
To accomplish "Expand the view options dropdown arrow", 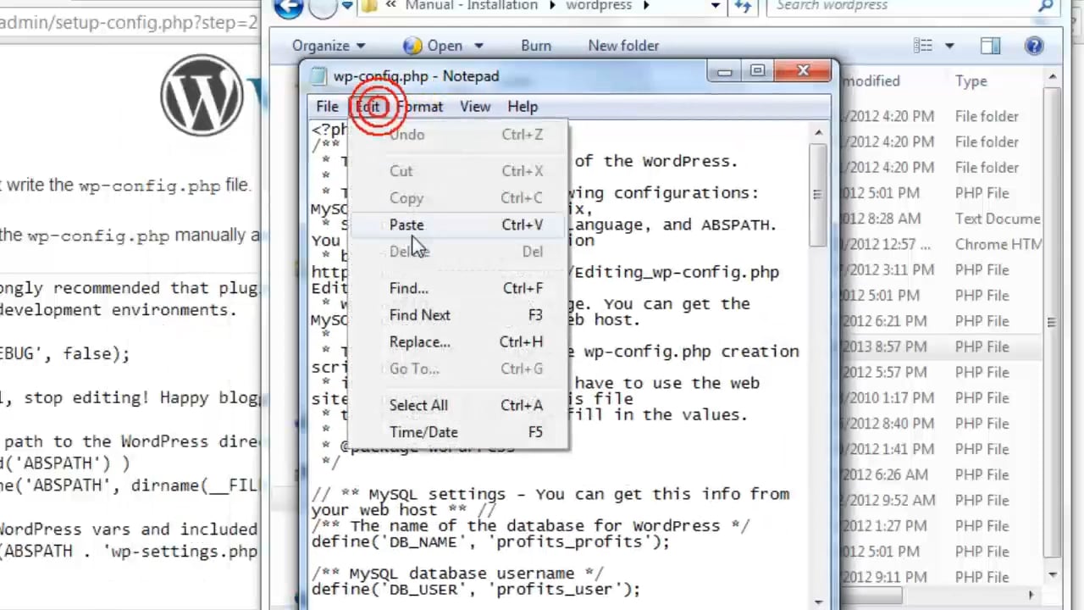I will [949, 46].
